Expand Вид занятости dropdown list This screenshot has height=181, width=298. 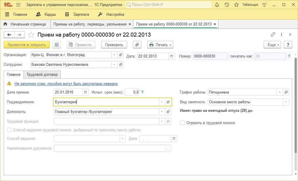pos(286,102)
